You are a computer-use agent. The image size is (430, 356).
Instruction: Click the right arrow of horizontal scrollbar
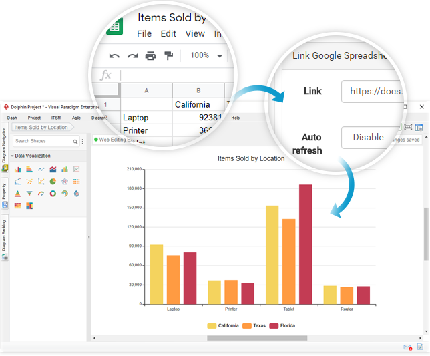coord(420,338)
